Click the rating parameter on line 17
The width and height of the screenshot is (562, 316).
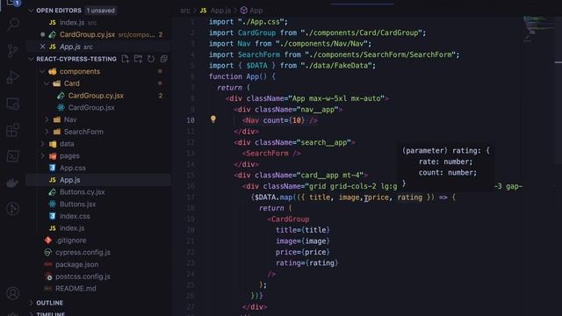coord(410,197)
